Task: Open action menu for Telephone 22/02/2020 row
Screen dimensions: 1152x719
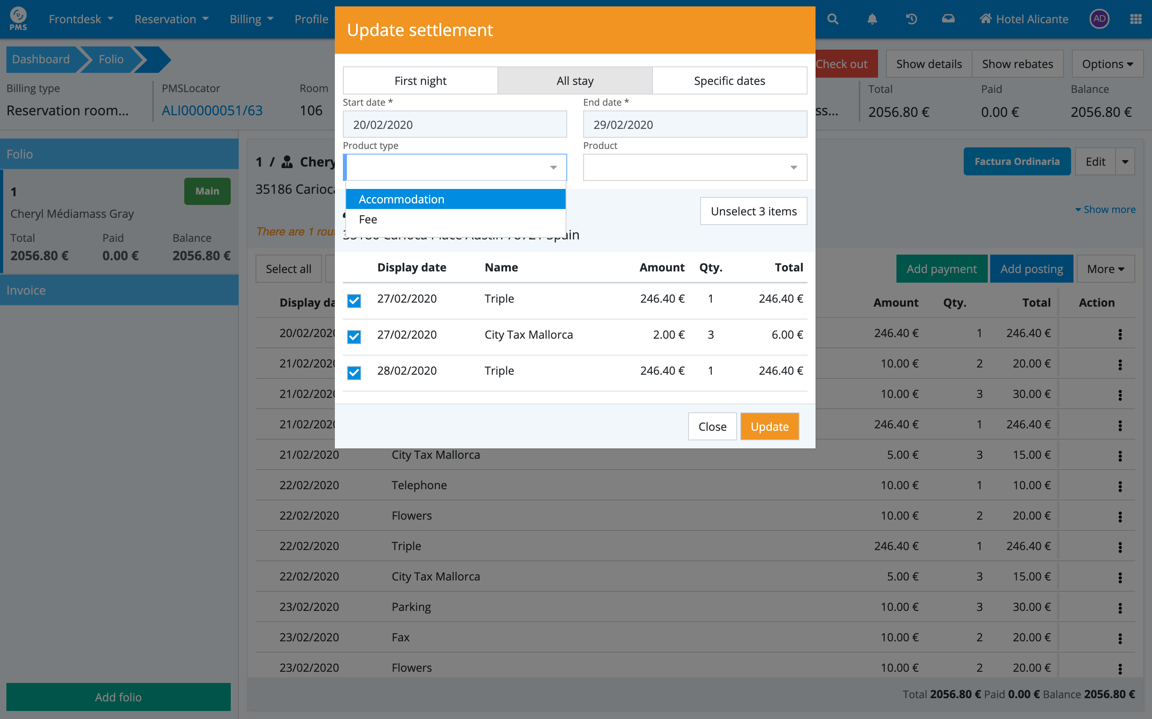Action: coord(1120,486)
